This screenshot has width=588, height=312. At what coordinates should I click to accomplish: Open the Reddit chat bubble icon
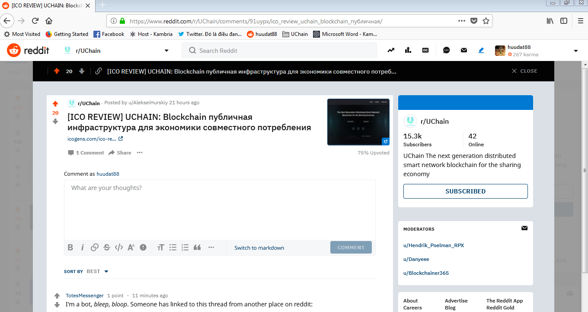[447, 50]
